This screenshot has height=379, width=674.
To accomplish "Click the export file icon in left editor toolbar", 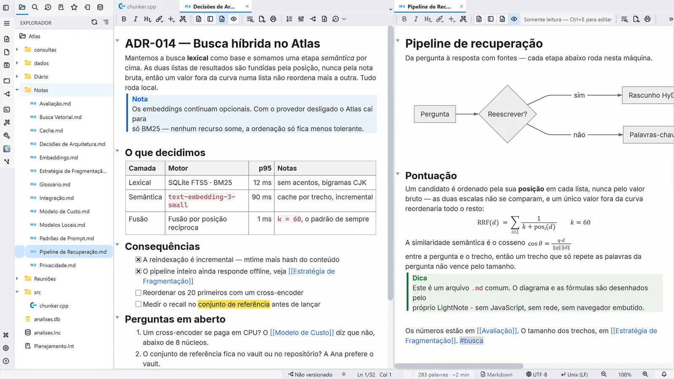I will [262, 19].
